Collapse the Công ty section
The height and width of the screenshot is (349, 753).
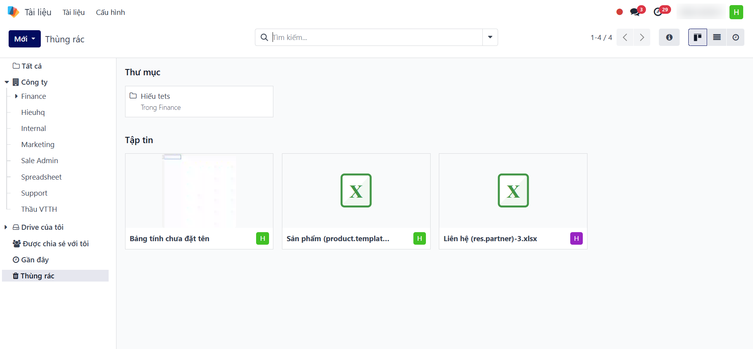7,82
